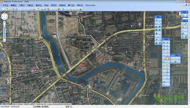
Task: Click the New Browser window icon
Action: coord(68,9)
